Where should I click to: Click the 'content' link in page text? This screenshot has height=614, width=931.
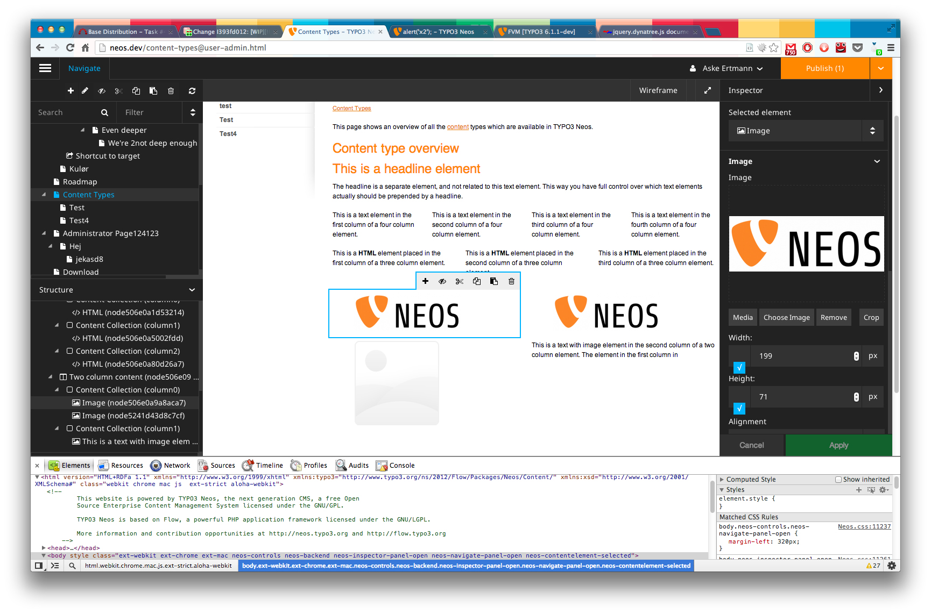click(x=458, y=127)
